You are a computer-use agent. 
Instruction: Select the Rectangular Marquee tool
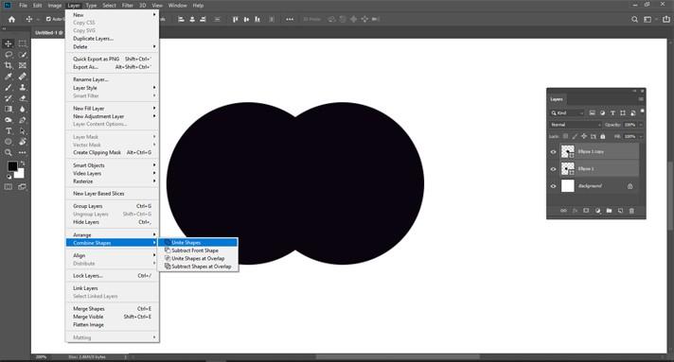tap(23, 43)
